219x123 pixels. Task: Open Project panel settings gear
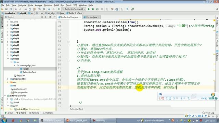tap(50, 17)
